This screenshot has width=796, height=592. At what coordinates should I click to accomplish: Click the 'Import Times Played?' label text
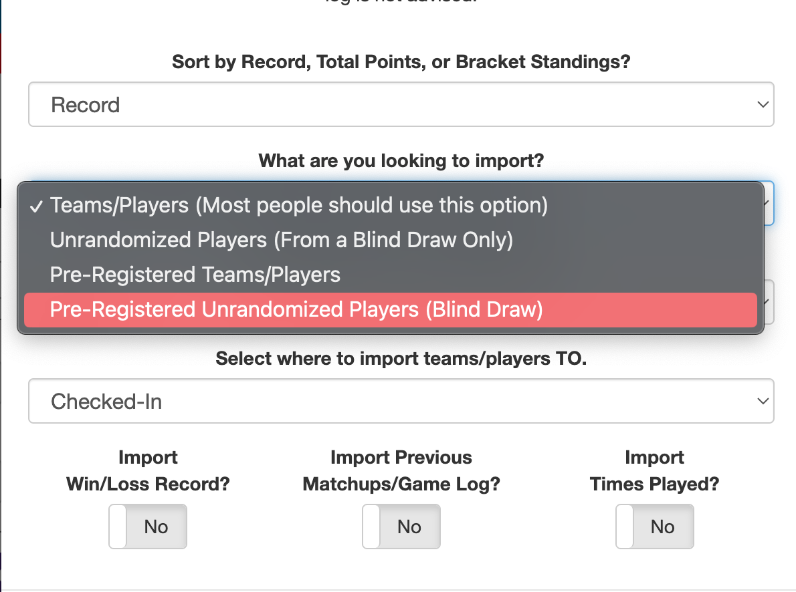654,471
